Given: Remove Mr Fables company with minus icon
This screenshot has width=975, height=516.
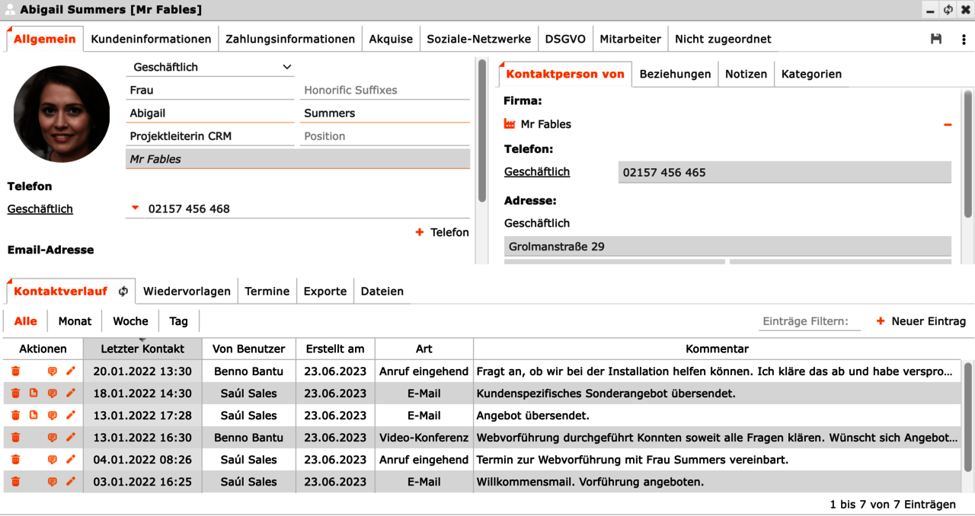Looking at the screenshot, I should [948, 124].
